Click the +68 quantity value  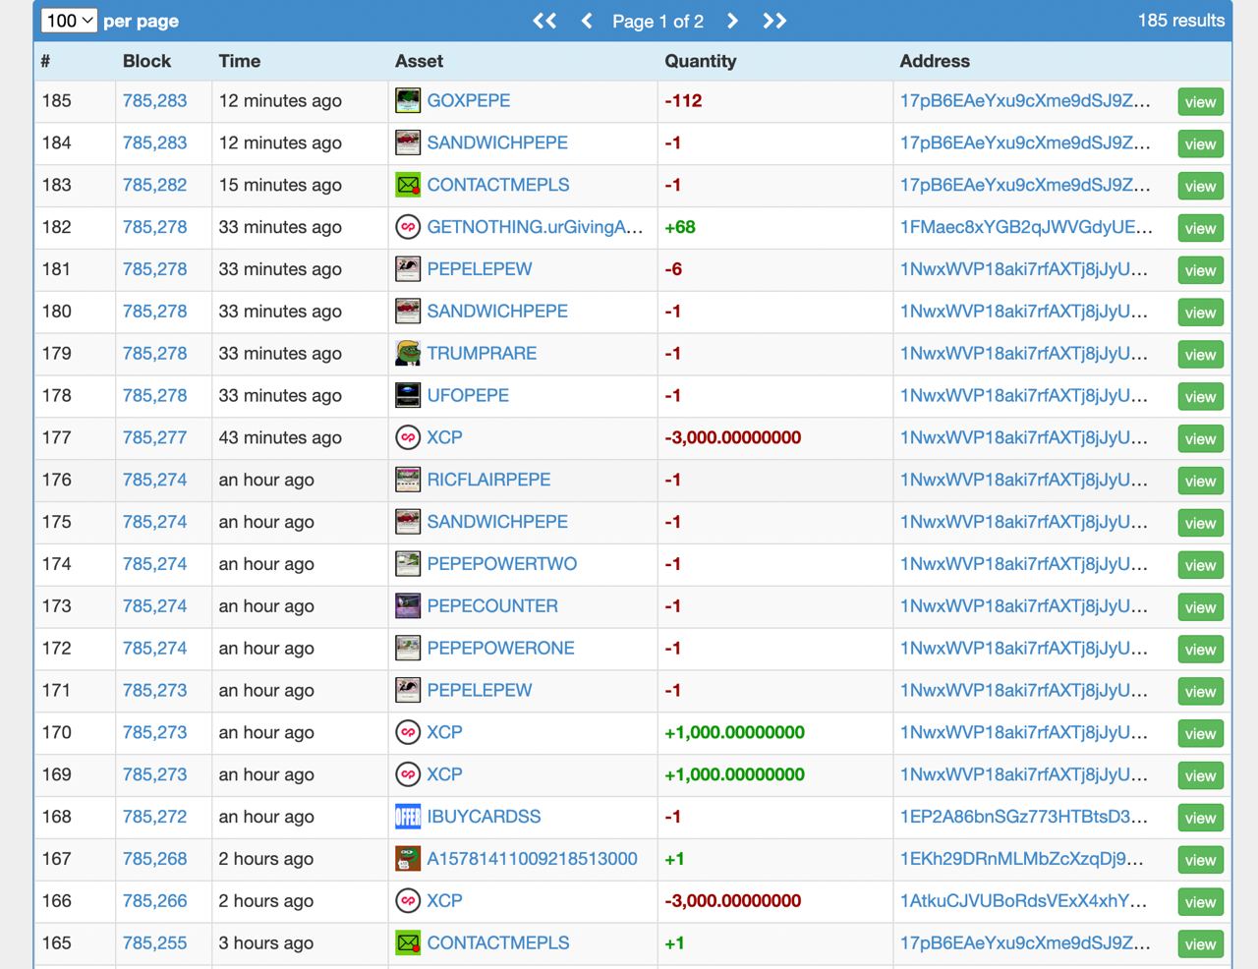[680, 227]
